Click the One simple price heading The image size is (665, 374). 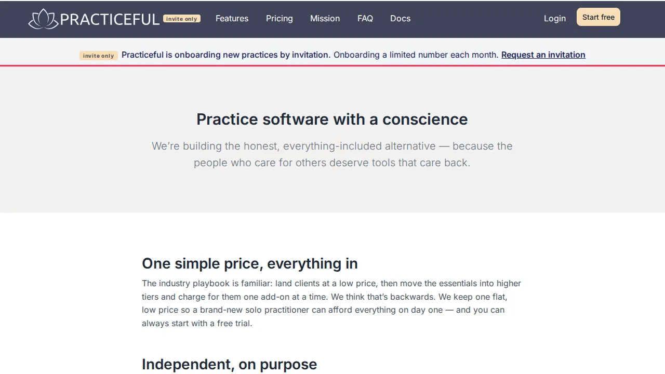point(250,263)
